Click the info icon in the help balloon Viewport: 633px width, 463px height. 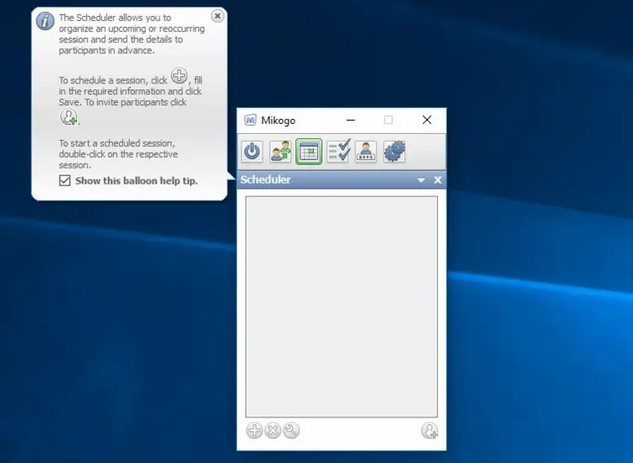tap(45, 21)
